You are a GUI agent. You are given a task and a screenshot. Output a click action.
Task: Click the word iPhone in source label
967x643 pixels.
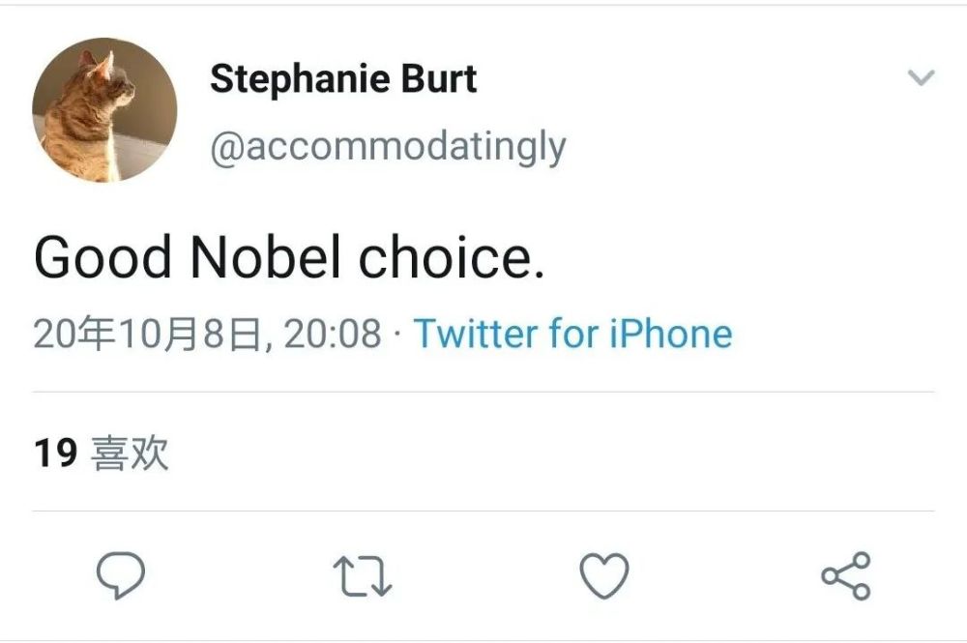click(x=670, y=334)
